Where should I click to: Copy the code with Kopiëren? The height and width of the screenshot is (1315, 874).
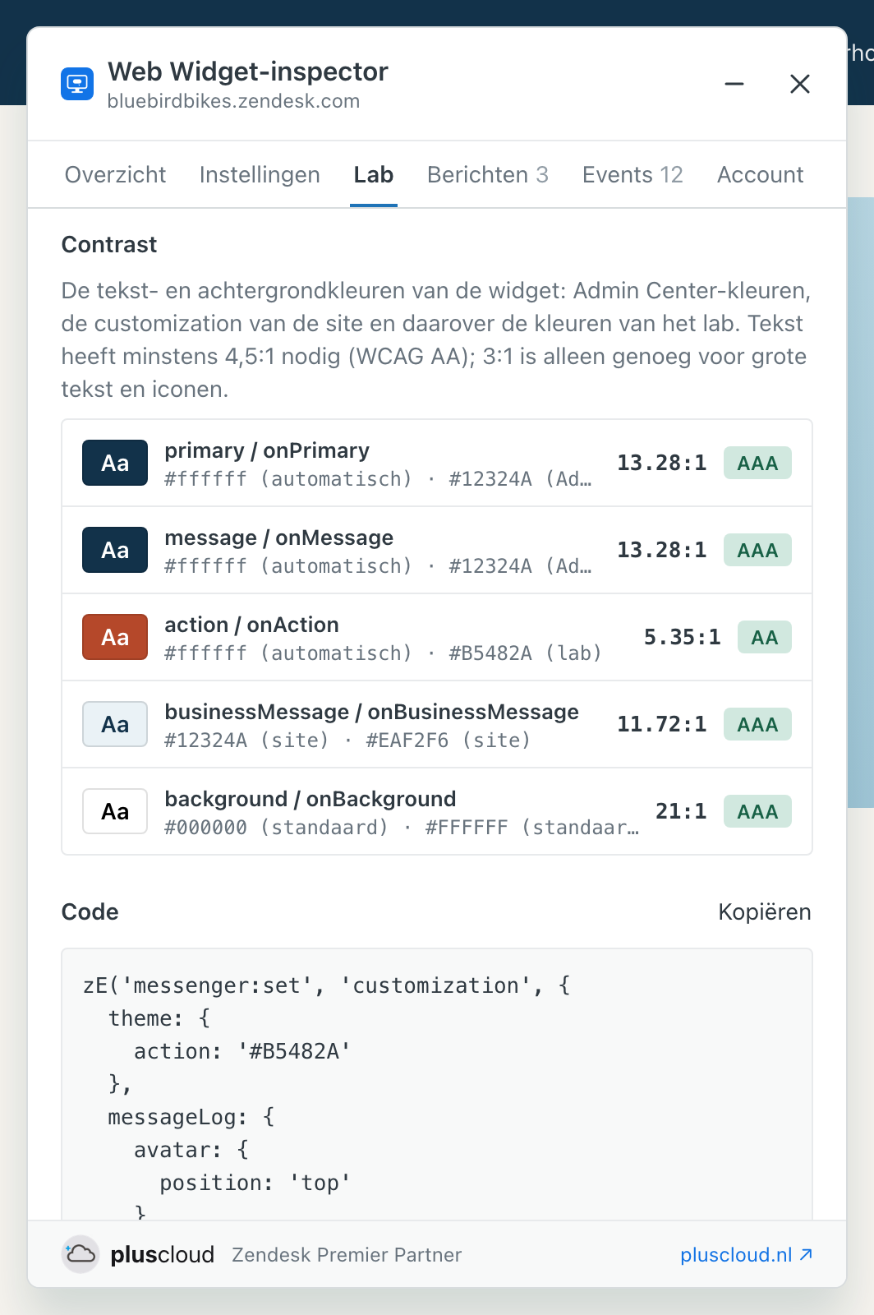[x=764, y=911]
